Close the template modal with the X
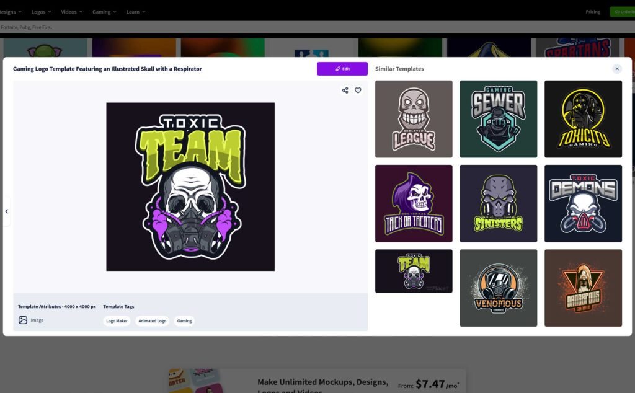635x393 pixels. (x=616, y=69)
